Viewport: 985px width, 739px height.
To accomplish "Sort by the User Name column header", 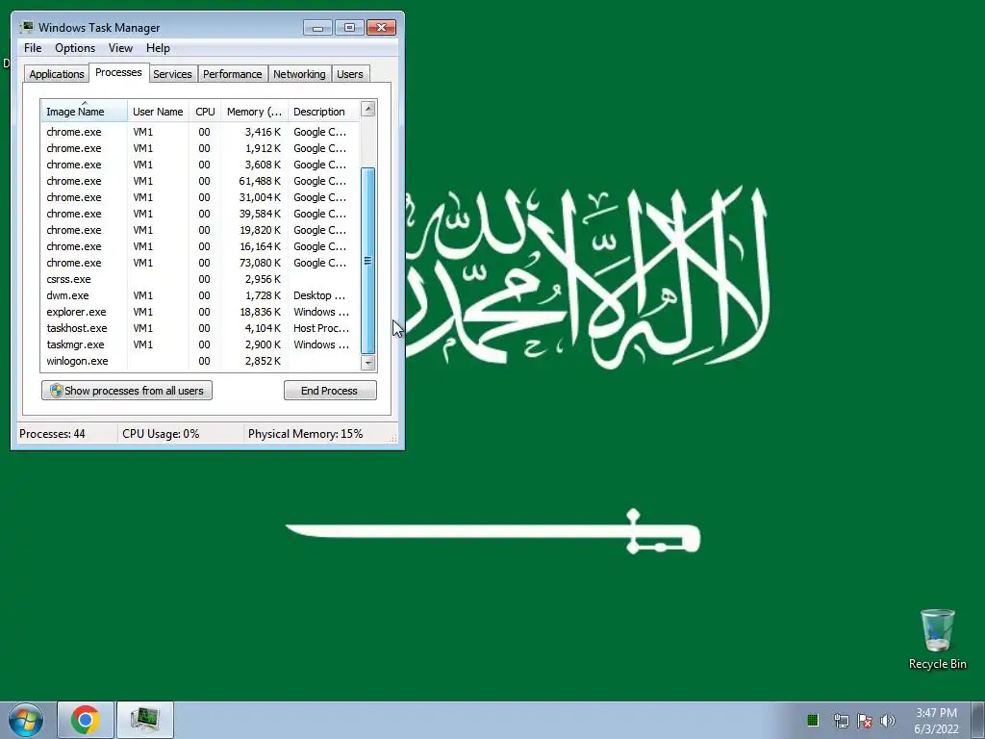I will (x=159, y=112).
